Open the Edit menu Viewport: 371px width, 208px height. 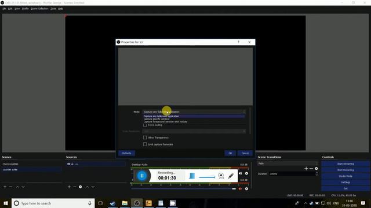[x=10, y=9]
